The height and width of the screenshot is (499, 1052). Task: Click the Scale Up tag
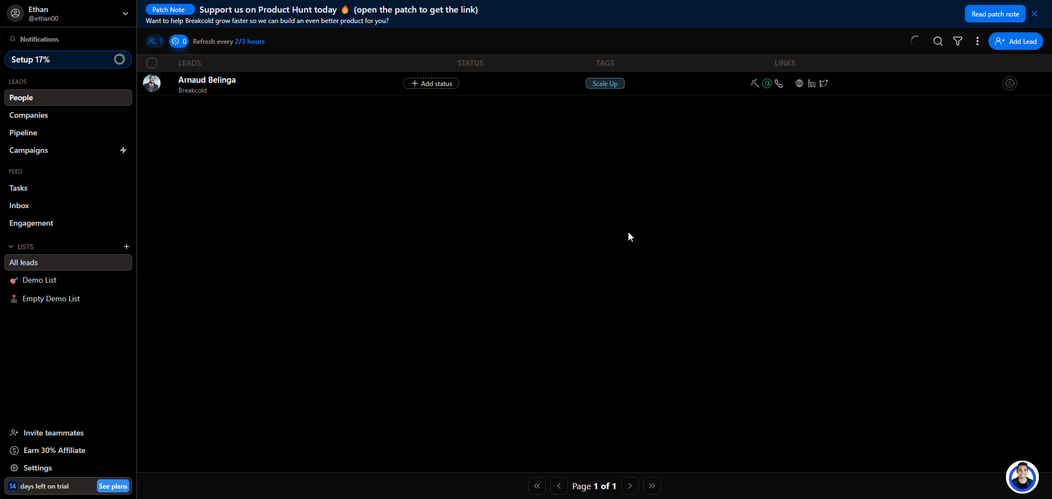[605, 83]
